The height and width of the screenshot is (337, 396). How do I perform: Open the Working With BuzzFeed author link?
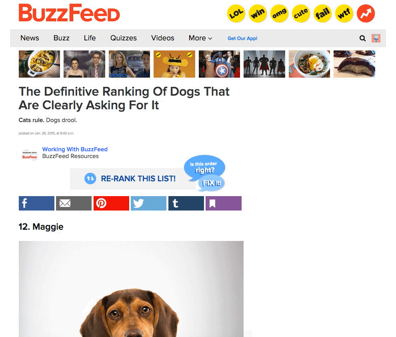click(x=75, y=149)
